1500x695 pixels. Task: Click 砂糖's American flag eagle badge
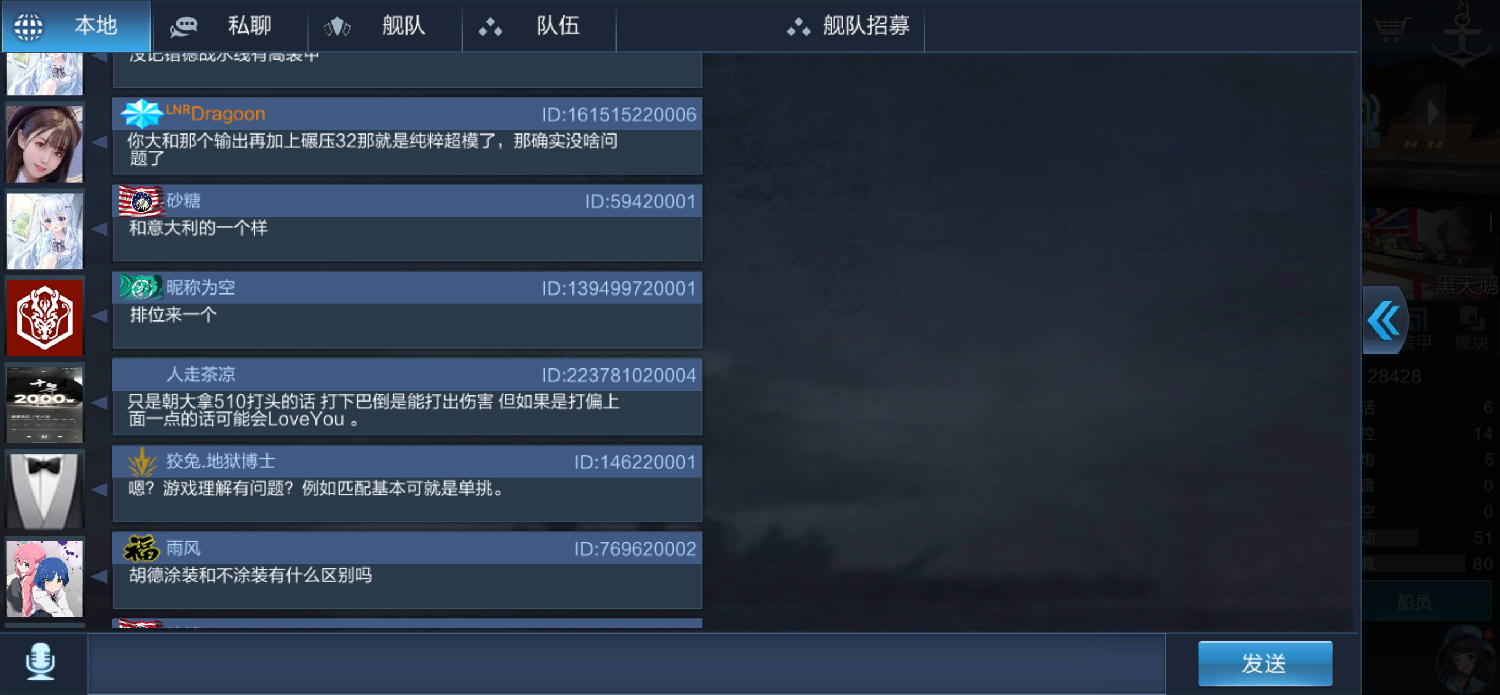[140, 200]
